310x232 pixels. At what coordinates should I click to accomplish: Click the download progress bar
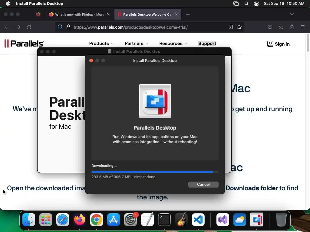tap(155, 172)
